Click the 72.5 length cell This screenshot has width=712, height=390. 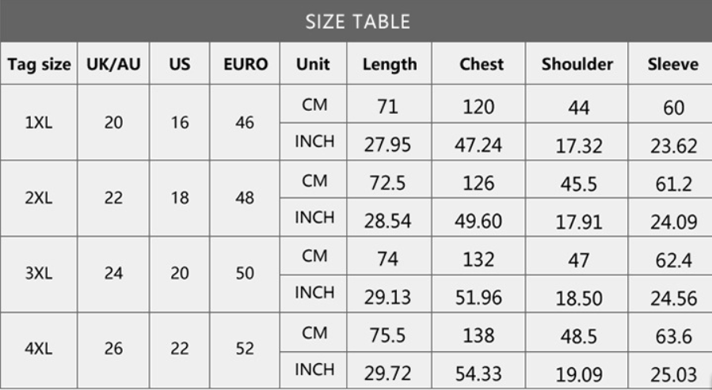(387, 184)
